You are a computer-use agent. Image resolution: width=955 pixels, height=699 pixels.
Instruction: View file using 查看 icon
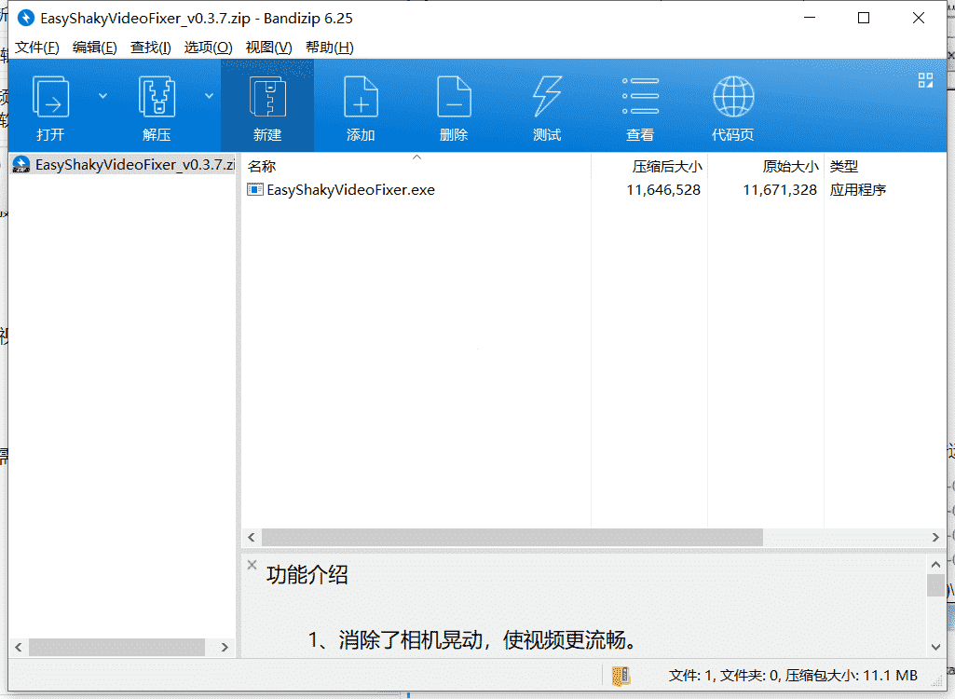point(640,98)
